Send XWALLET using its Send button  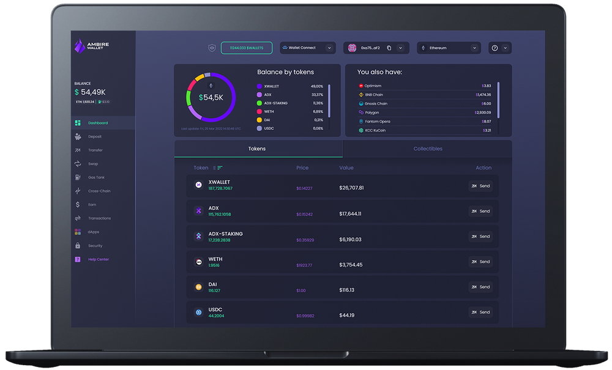point(480,186)
